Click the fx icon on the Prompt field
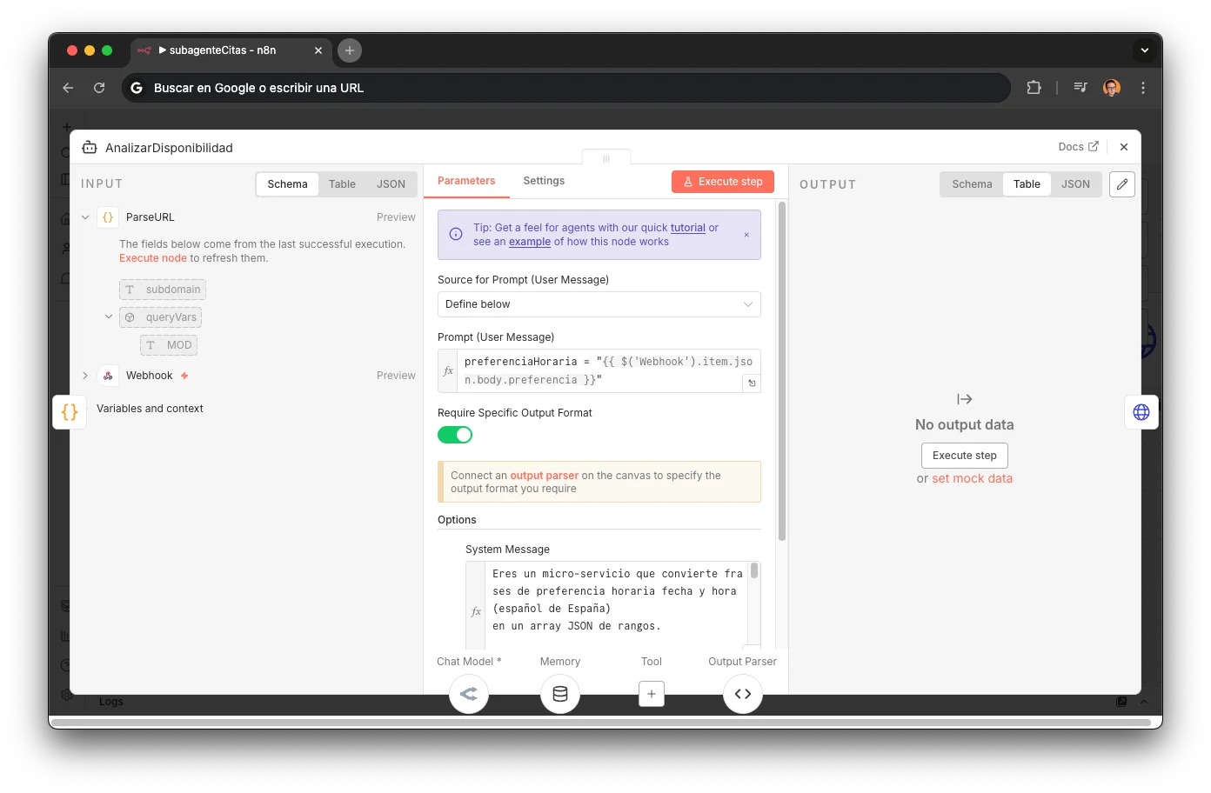1211x793 pixels. pos(447,370)
